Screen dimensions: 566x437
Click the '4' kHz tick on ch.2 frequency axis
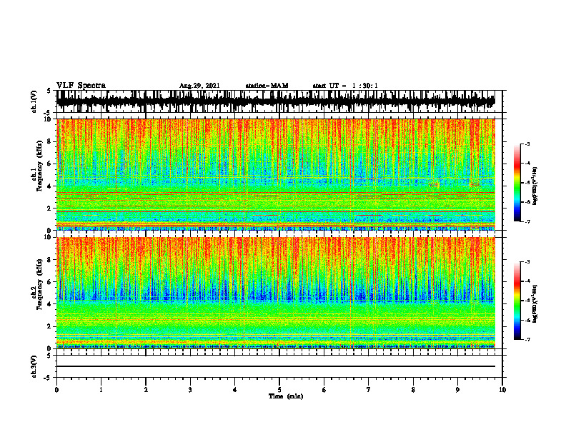[x=50, y=304]
